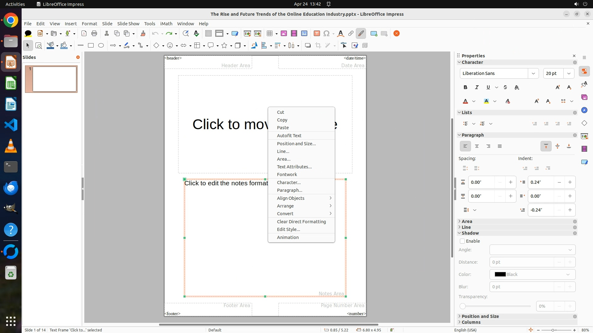Viewport: 593px width, 333px height.
Task: Click Clear Direct Formatting entry
Action: [x=301, y=222]
